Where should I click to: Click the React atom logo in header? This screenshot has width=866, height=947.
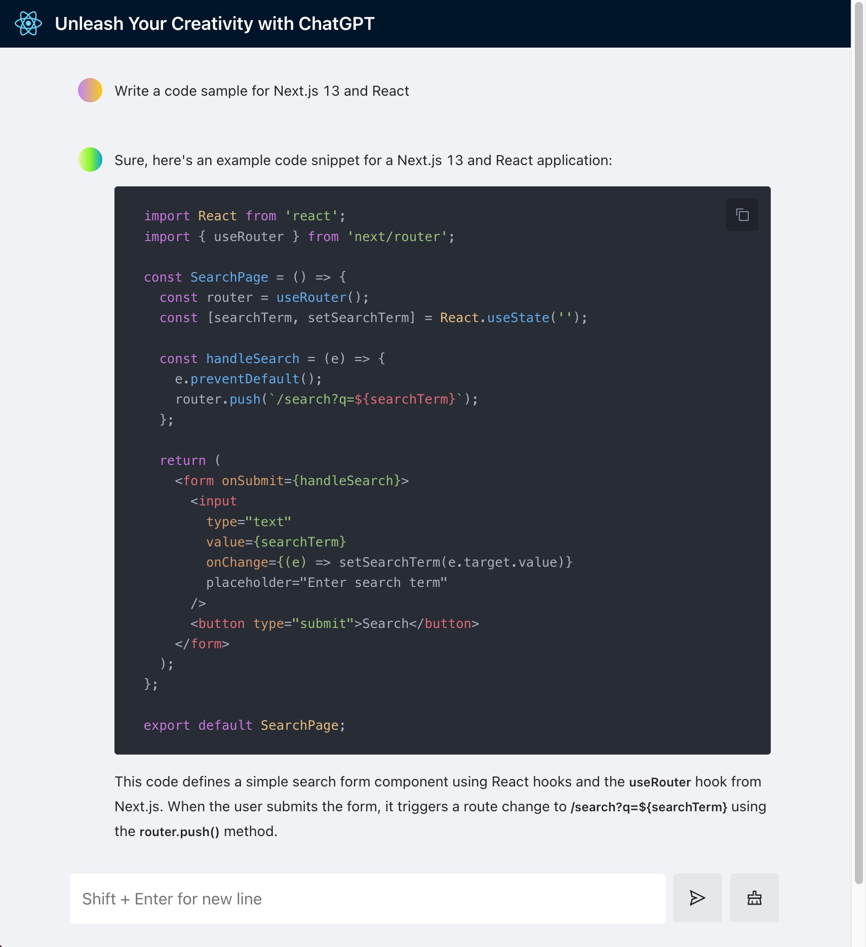tap(28, 23)
